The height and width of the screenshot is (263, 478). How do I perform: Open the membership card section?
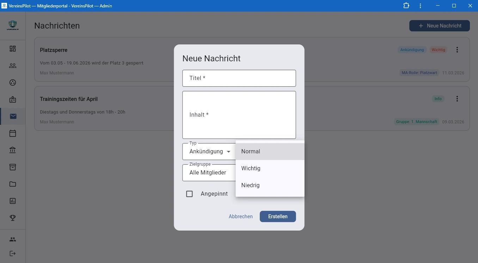13,99
